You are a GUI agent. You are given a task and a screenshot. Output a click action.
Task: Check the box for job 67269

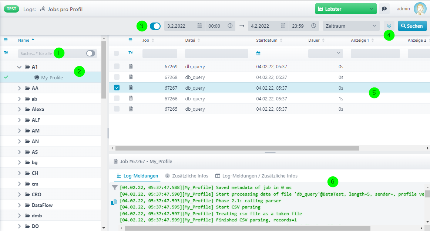(x=117, y=66)
